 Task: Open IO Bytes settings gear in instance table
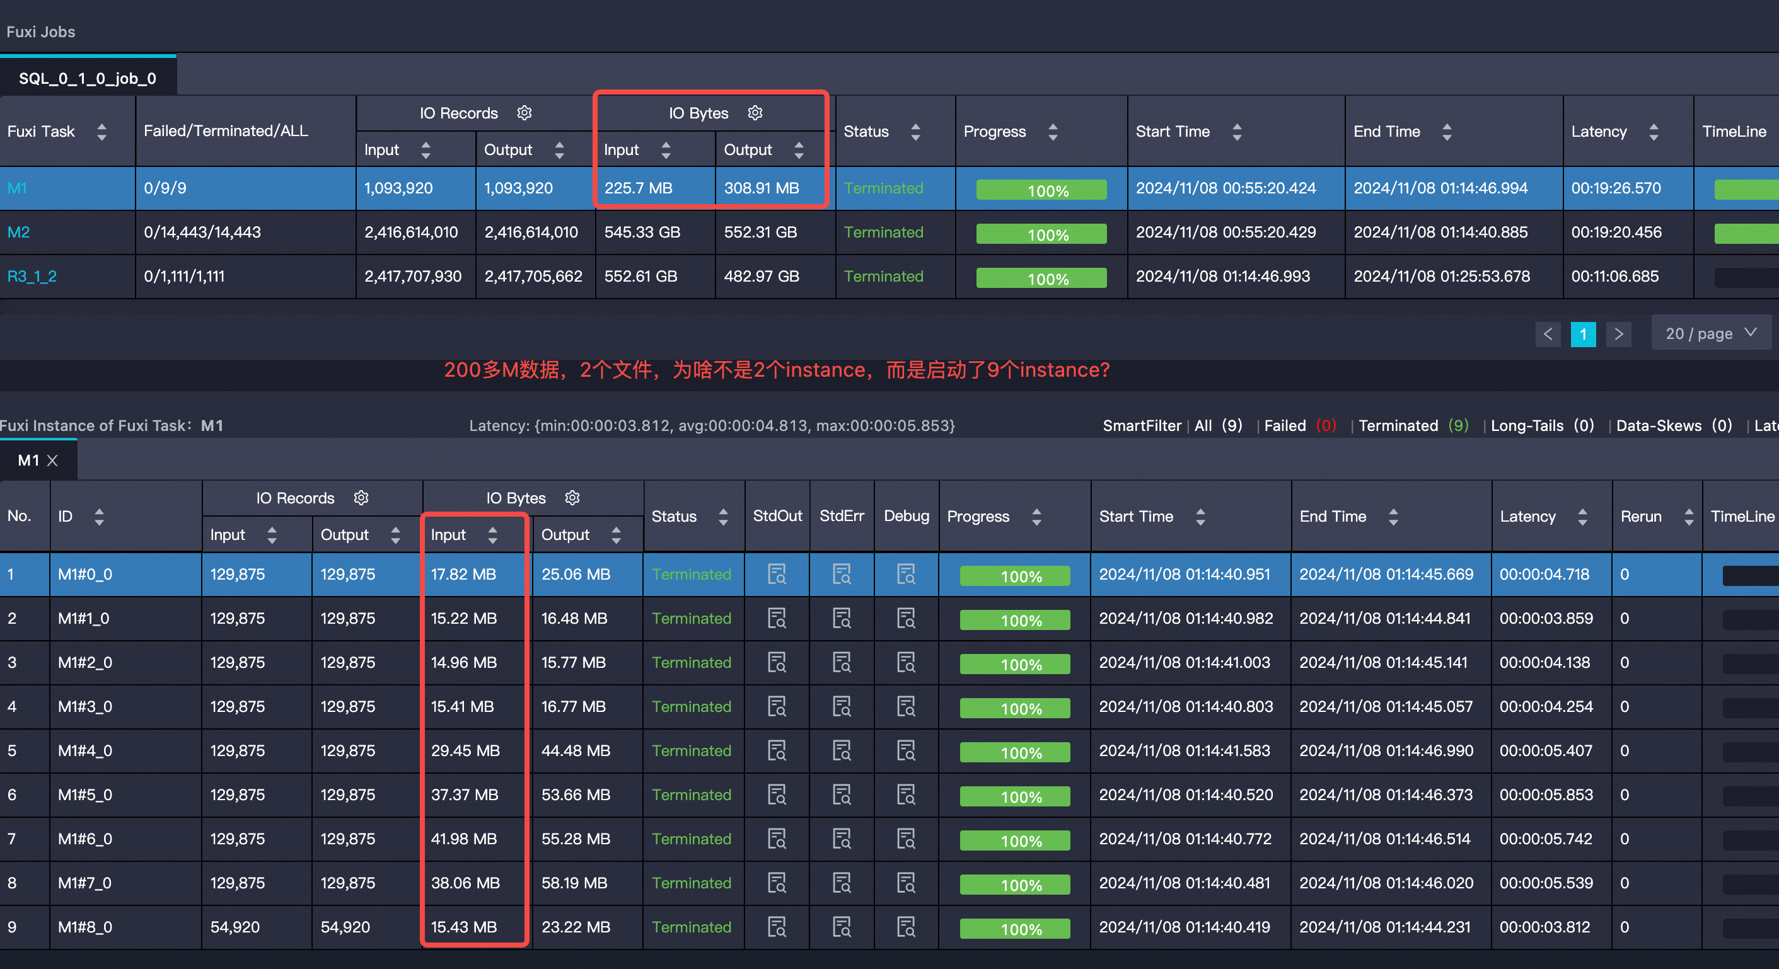coord(572,498)
